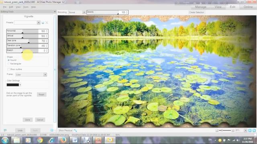Image resolution: width=257 pixels, height=144 pixels.
Task: Switch to View mode tab
Action: (x=218, y=7)
